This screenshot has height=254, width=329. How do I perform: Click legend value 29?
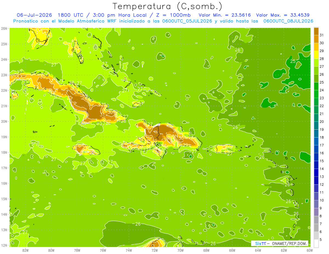click(x=322, y=51)
